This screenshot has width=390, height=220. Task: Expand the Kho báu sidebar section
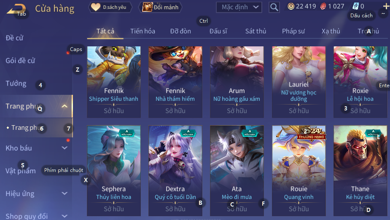(x=65, y=148)
